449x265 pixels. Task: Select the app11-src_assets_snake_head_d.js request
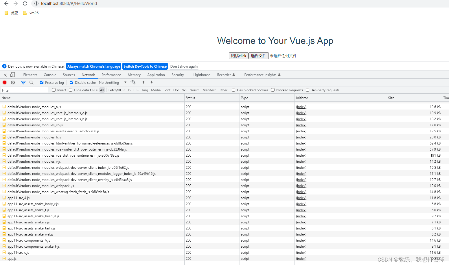[x=33, y=216]
